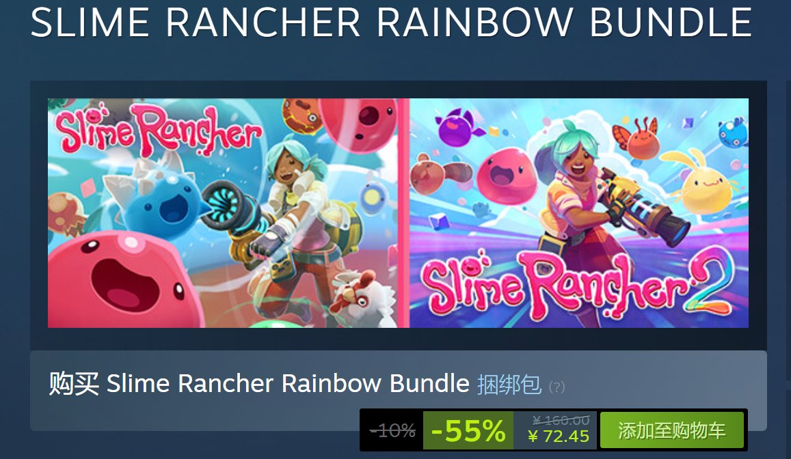Click the blue slime at the right artwork's top corner
This screenshot has width=791, height=459.
(x=732, y=132)
